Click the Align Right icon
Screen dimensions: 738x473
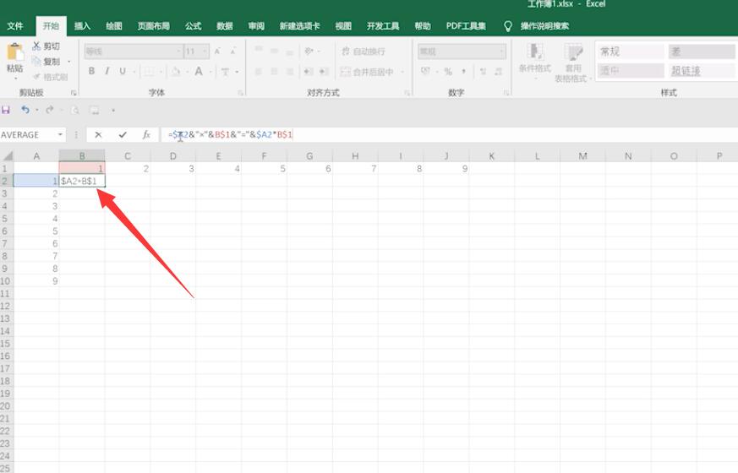291,72
